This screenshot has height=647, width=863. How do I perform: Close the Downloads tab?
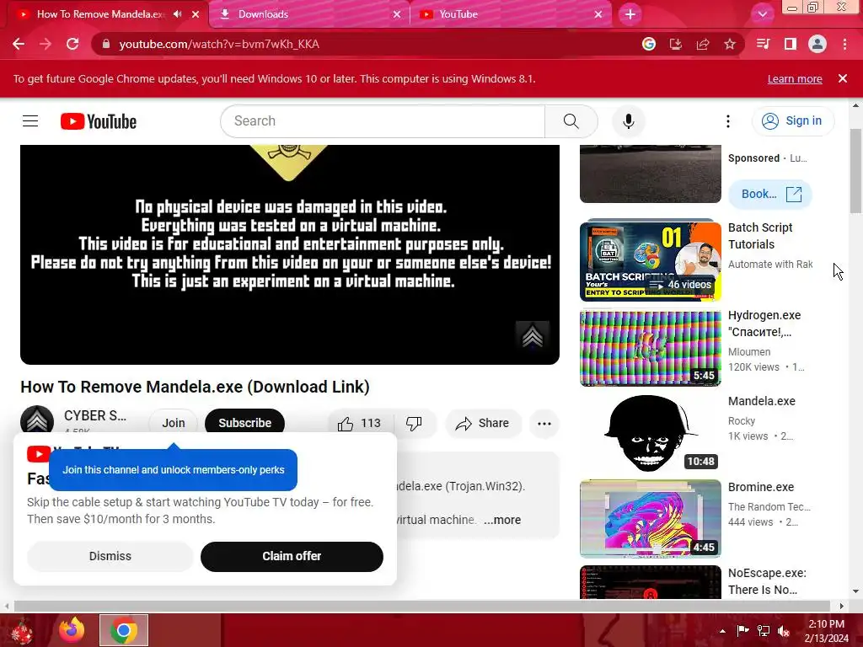point(397,14)
